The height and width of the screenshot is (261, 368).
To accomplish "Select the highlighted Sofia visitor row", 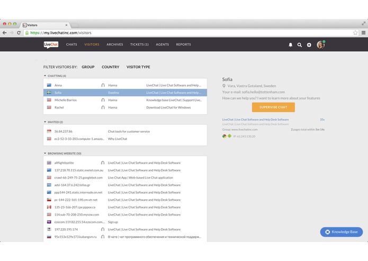I will (x=125, y=92).
